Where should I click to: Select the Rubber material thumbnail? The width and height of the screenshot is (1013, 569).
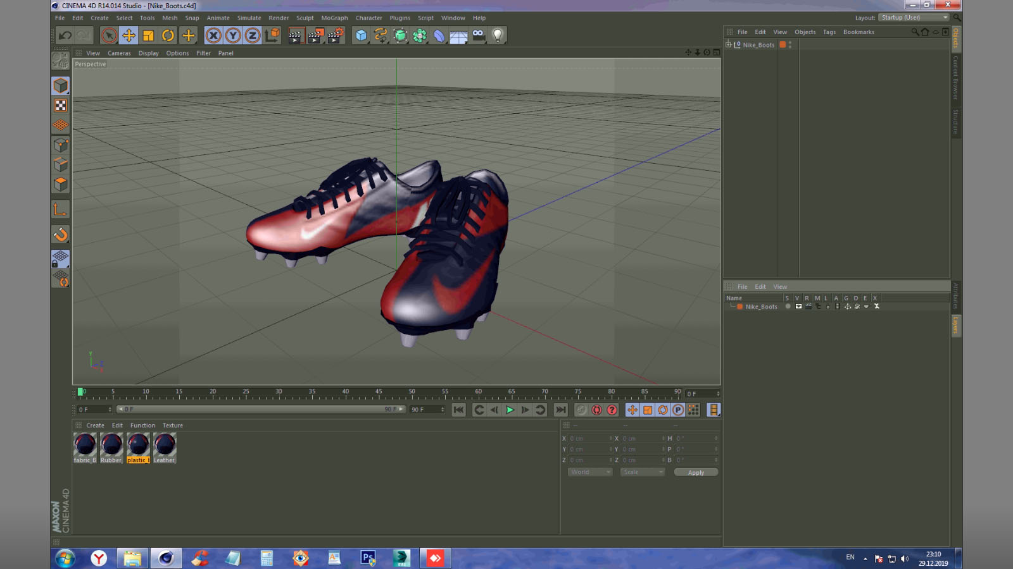coord(111,448)
